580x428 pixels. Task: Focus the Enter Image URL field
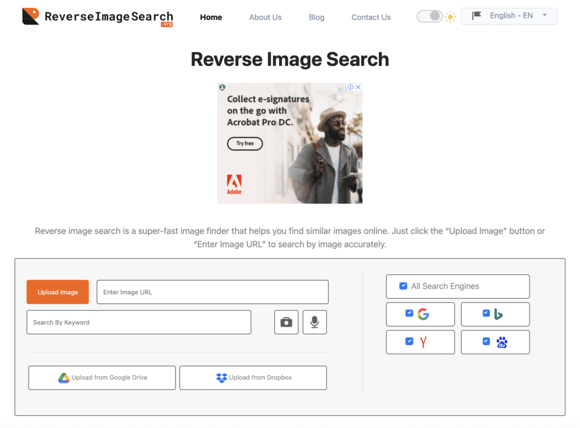[212, 292]
